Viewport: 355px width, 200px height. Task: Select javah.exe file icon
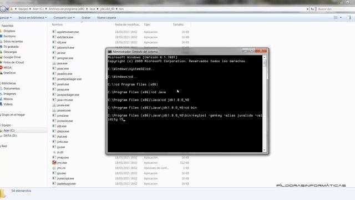54,84
